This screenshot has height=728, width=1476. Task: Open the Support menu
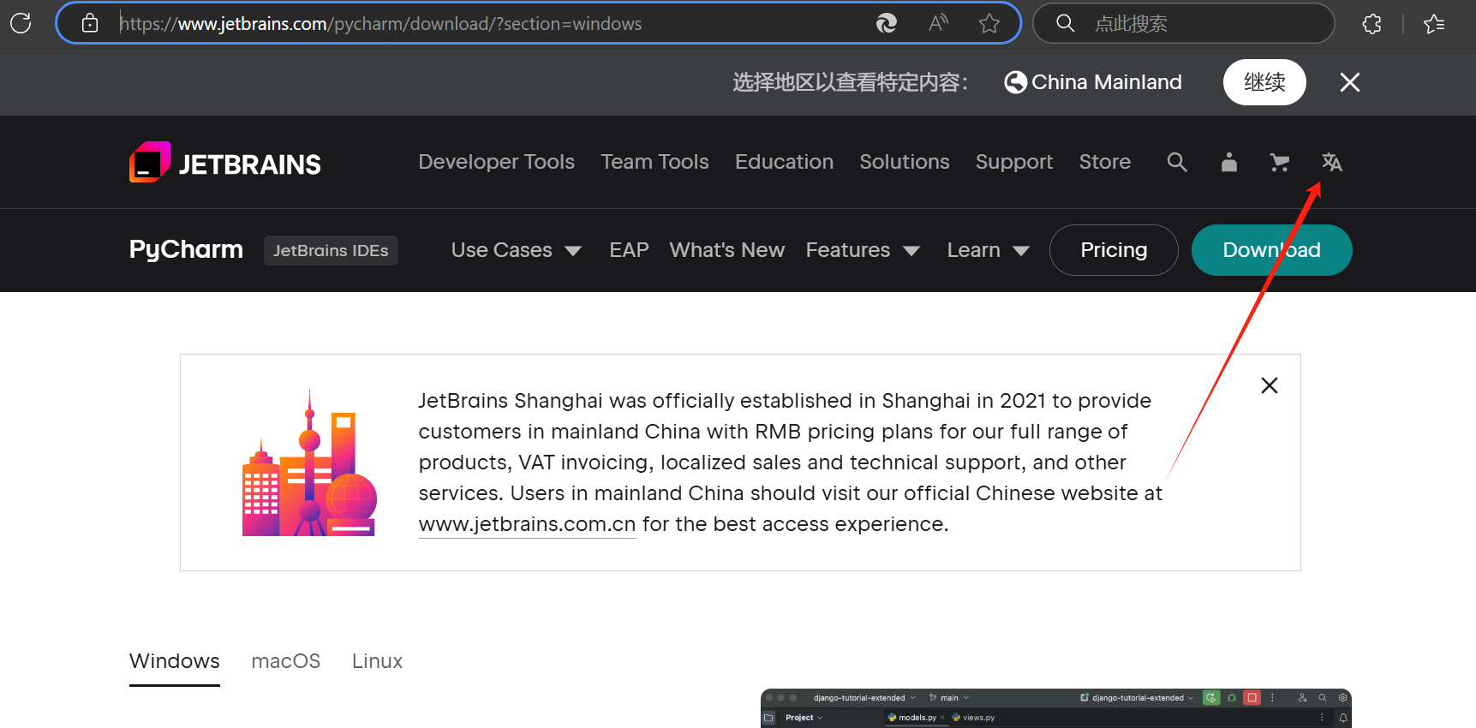(x=1014, y=162)
